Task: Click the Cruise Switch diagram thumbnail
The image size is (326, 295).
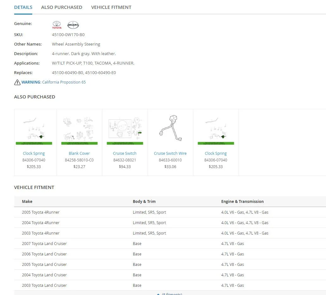Action: pyautogui.click(x=125, y=131)
